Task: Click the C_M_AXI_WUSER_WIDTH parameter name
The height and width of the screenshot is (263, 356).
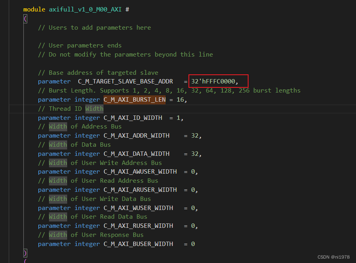Action: (138, 208)
